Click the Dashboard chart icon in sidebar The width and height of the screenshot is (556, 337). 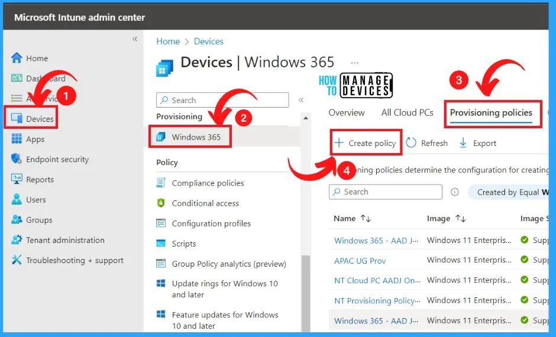coord(17,78)
